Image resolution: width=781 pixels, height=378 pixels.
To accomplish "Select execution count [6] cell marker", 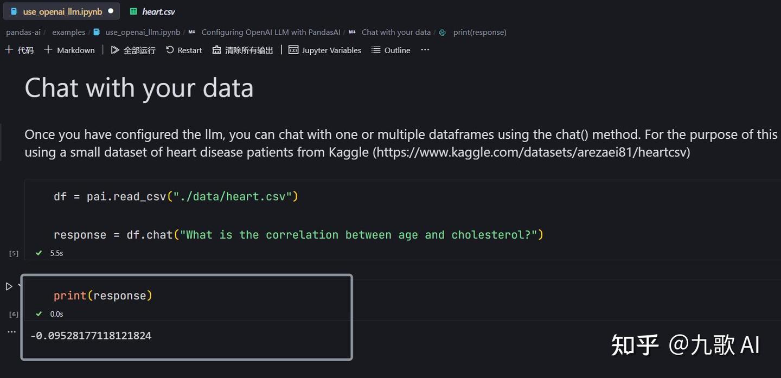I will 13,313.
